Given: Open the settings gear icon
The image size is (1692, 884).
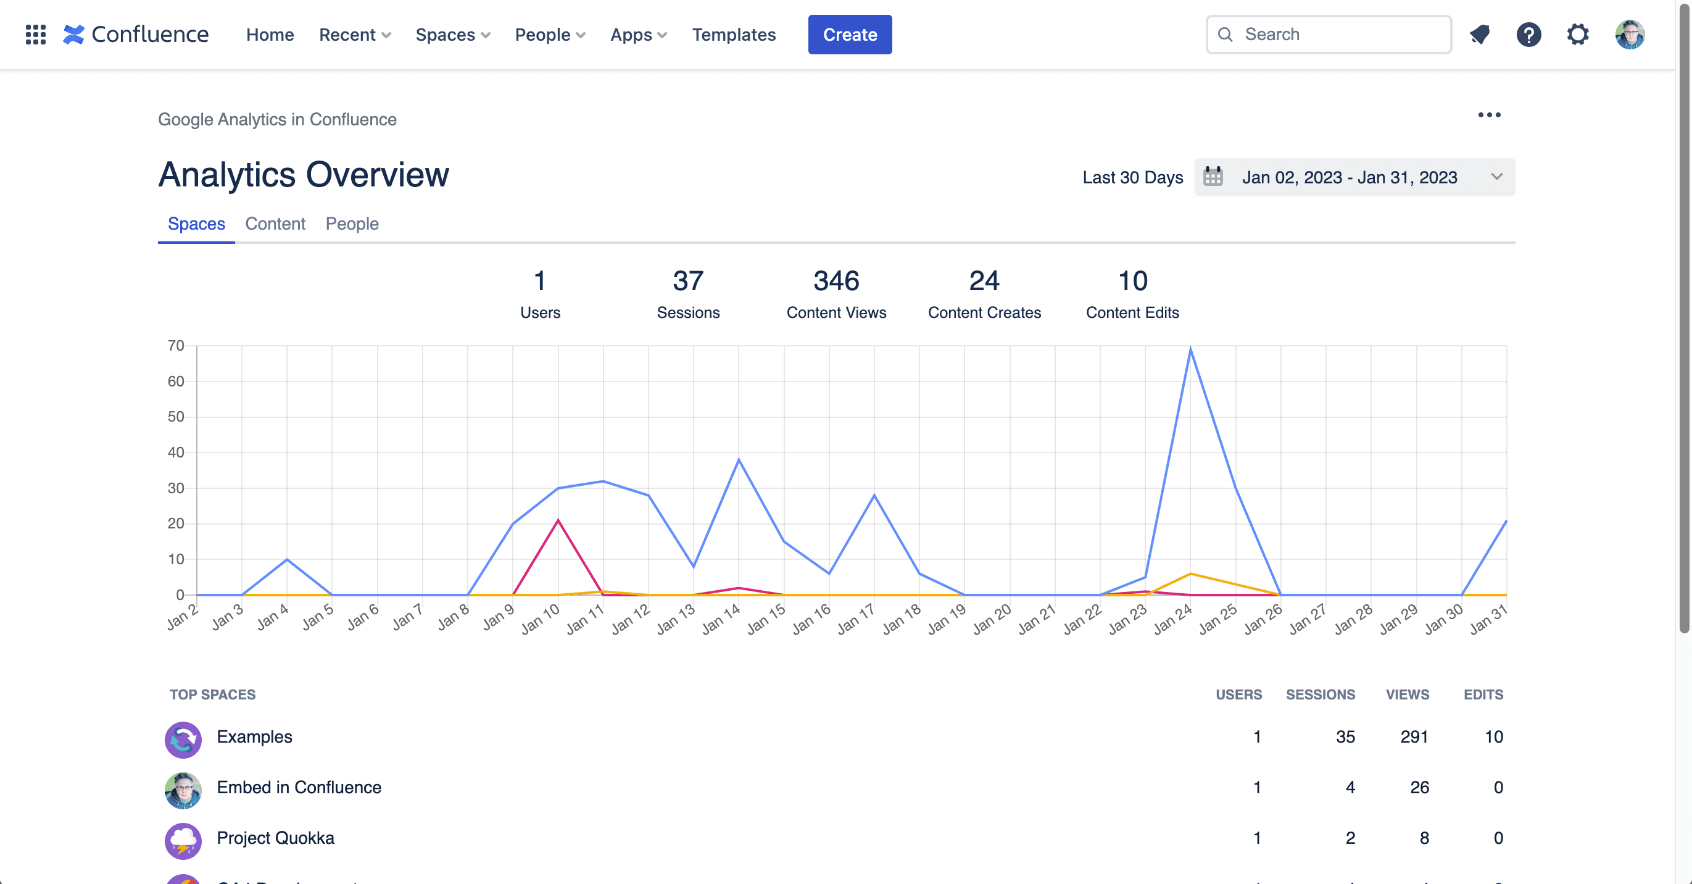Looking at the screenshot, I should [x=1578, y=34].
